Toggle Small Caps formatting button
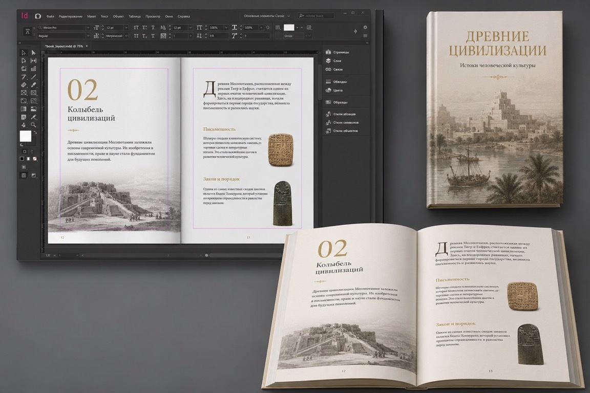Viewport: 590px width, 393px height. coord(136,36)
